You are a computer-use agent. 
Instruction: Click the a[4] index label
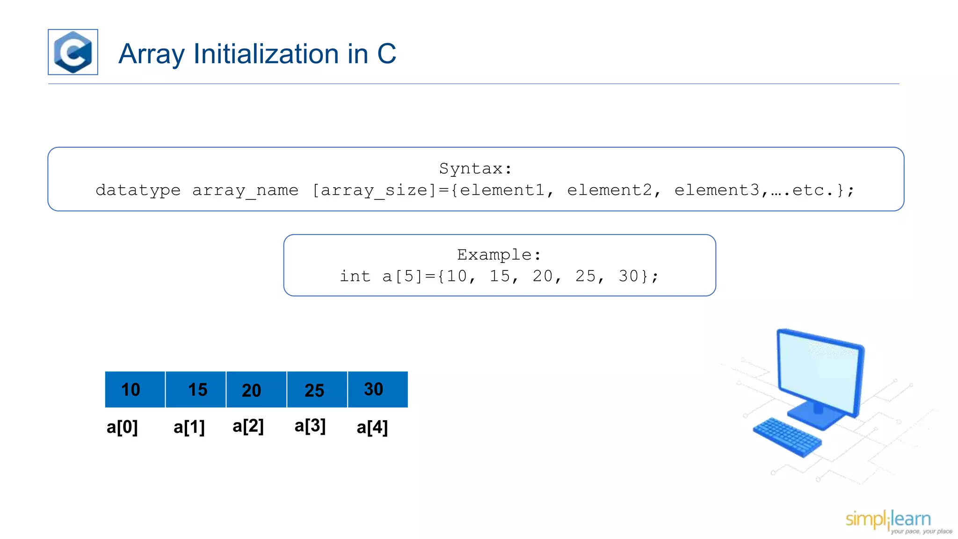tap(372, 427)
